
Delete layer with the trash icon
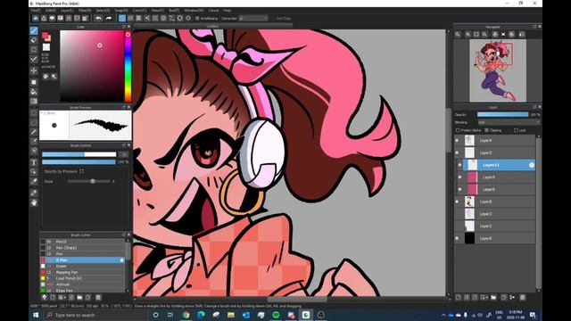[x=522, y=297]
